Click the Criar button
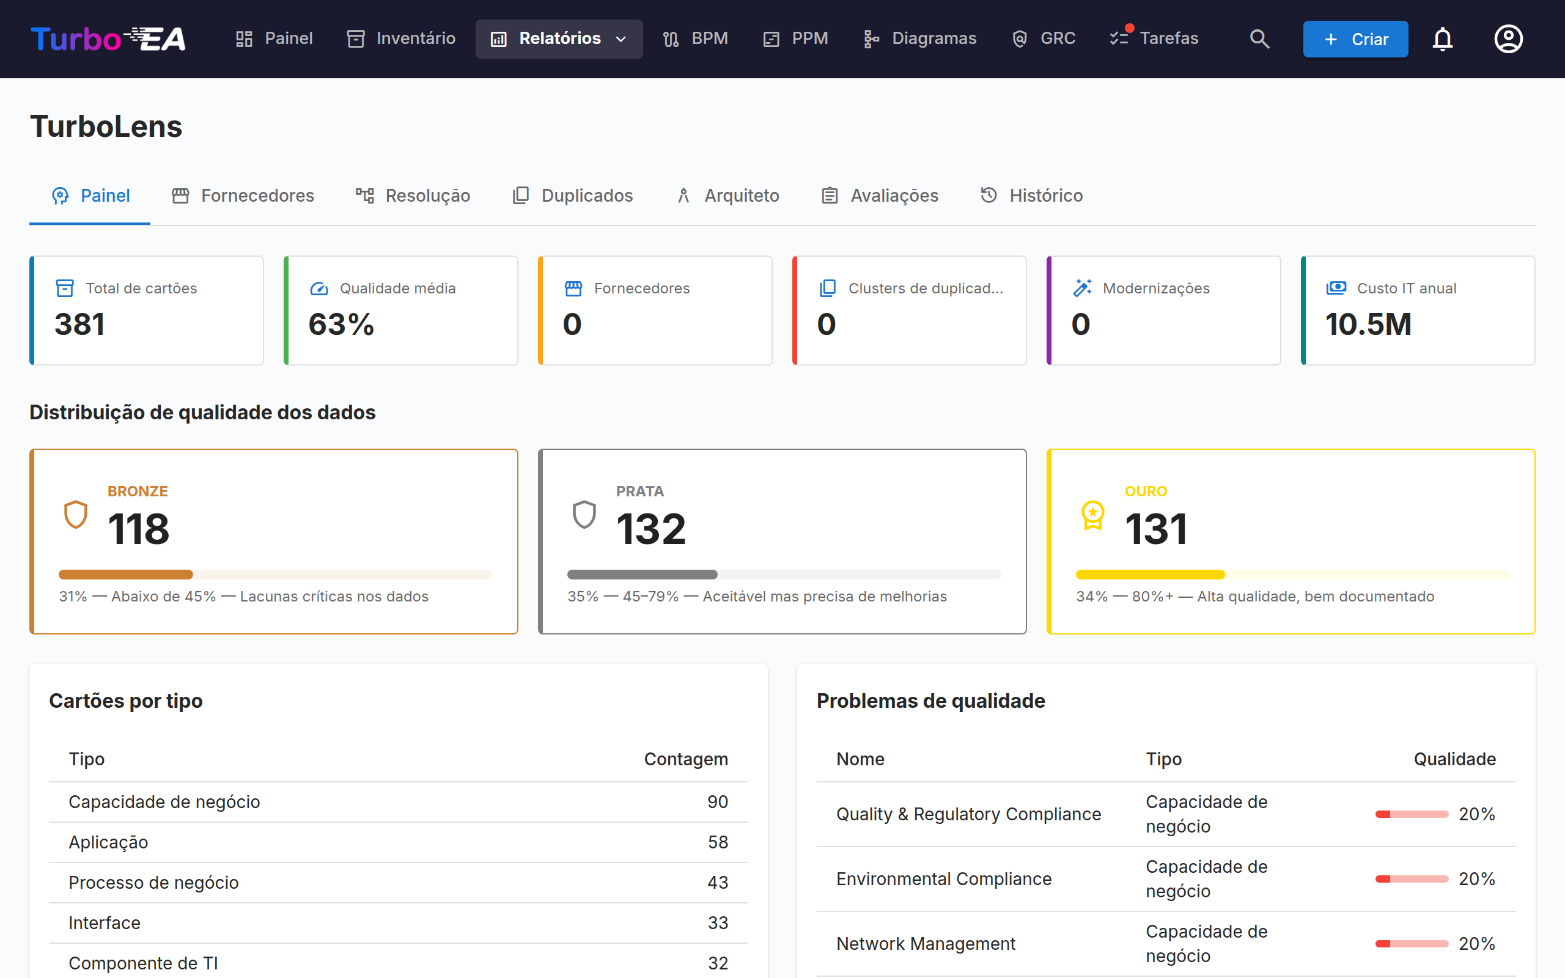This screenshot has width=1565, height=978. click(1355, 39)
